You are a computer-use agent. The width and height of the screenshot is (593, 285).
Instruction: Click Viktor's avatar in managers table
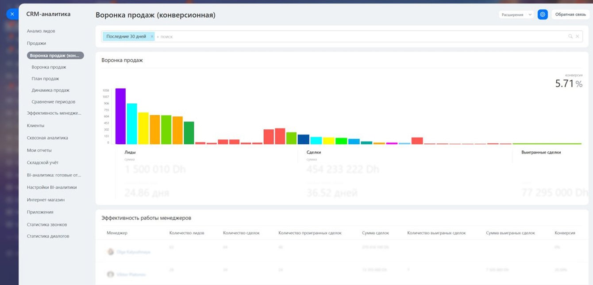click(111, 274)
